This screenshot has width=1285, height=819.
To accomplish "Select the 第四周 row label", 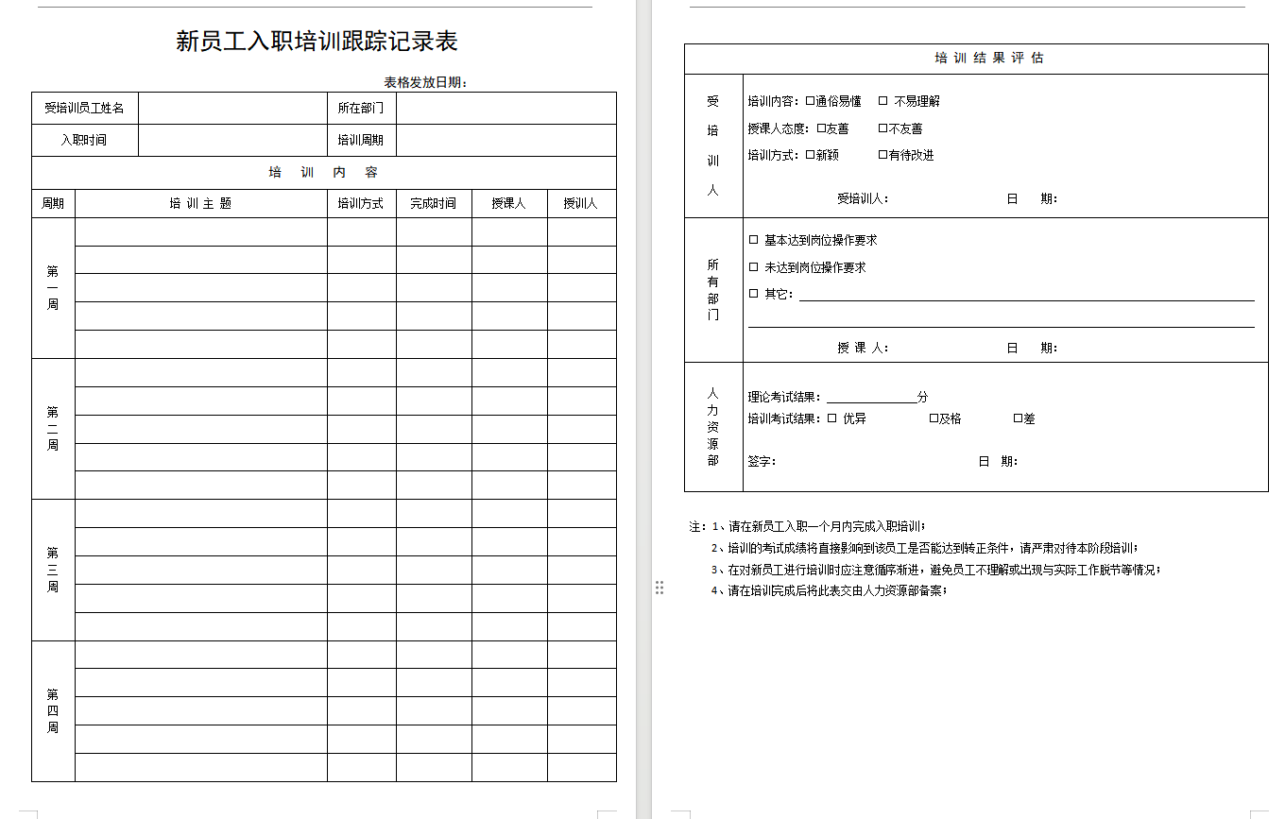I will [x=53, y=711].
